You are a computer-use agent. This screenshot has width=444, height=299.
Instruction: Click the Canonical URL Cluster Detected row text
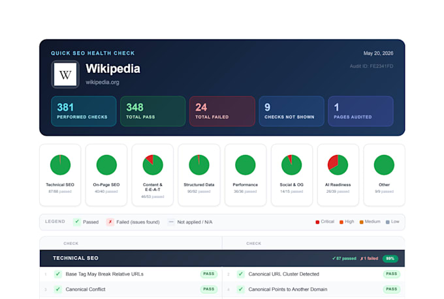click(284, 274)
